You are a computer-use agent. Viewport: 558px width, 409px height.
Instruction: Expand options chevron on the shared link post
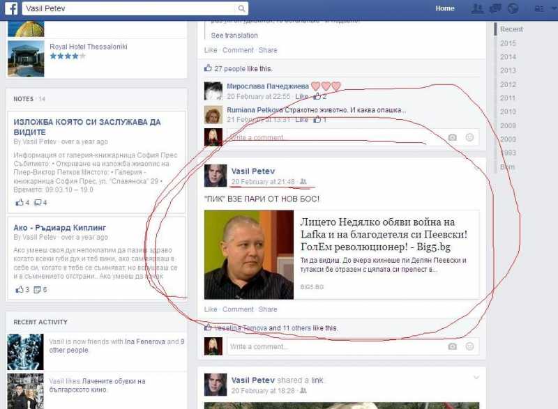(x=476, y=378)
